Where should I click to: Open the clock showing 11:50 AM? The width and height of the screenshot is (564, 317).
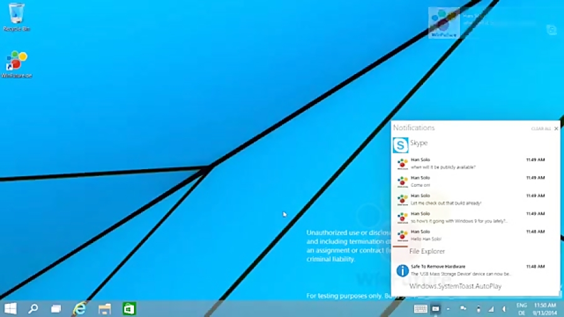[x=545, y=309]
